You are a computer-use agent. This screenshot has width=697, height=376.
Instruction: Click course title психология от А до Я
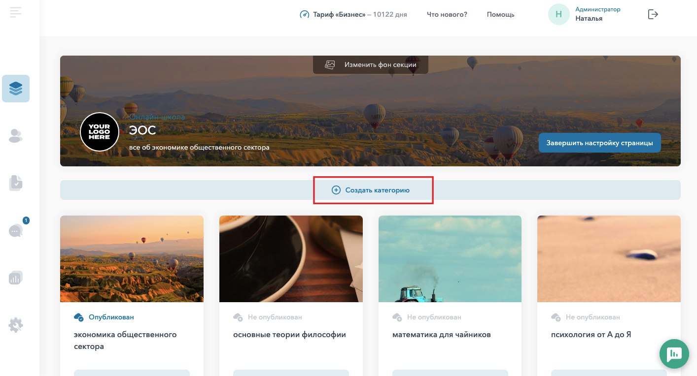[x=591, y=335]
